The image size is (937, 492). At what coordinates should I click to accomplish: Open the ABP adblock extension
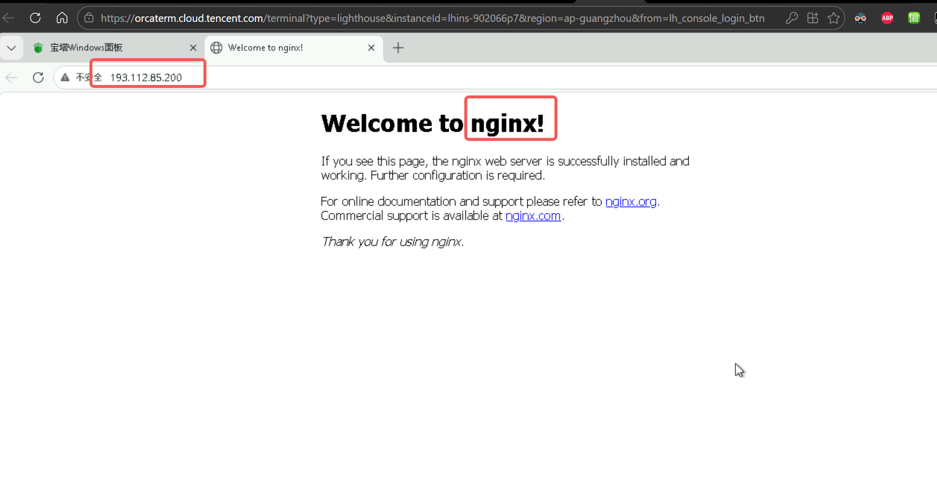tap(887, 18)
